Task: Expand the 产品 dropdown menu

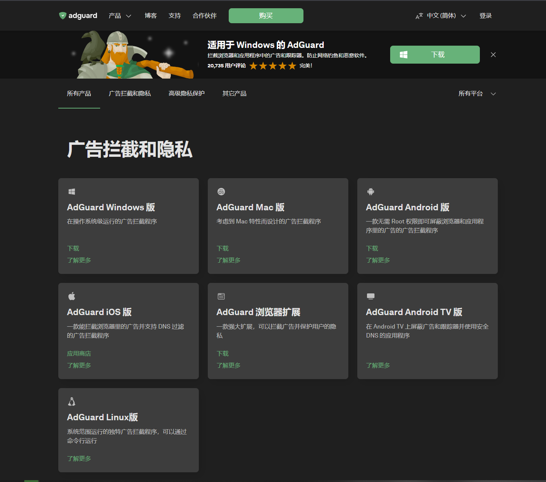Action: (x=120, y=16)
